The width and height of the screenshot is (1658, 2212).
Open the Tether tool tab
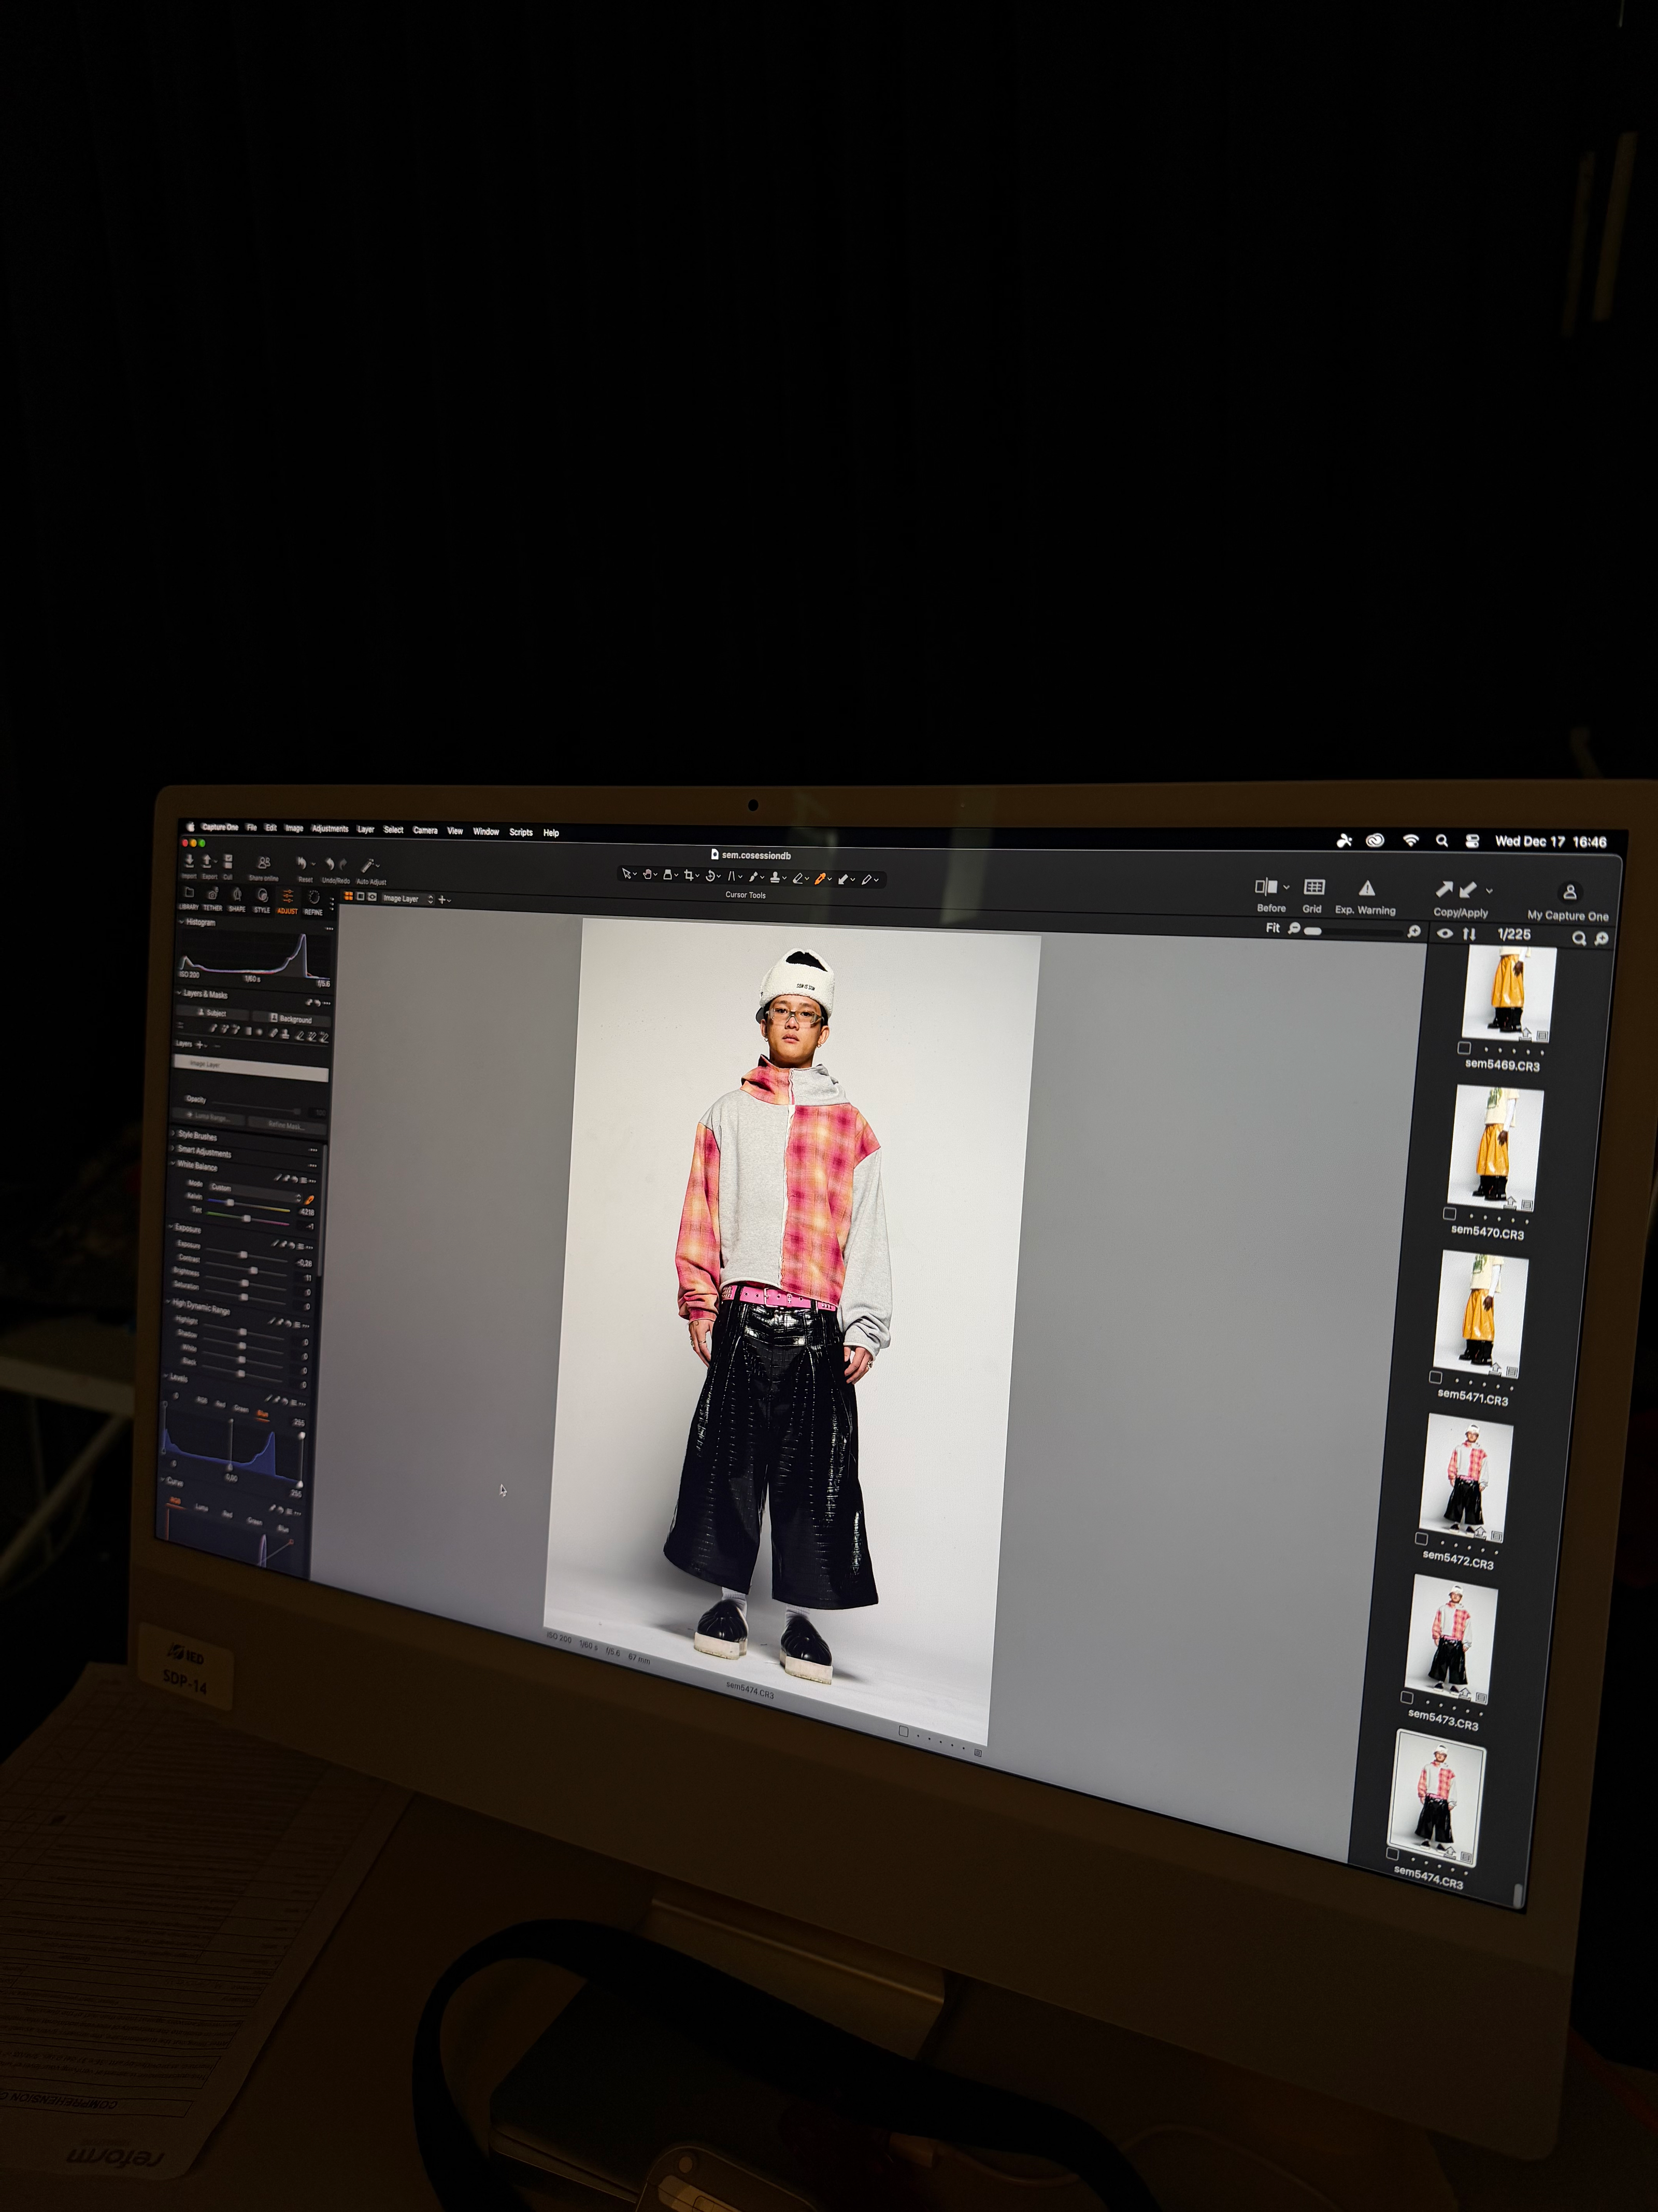(212, 897)
